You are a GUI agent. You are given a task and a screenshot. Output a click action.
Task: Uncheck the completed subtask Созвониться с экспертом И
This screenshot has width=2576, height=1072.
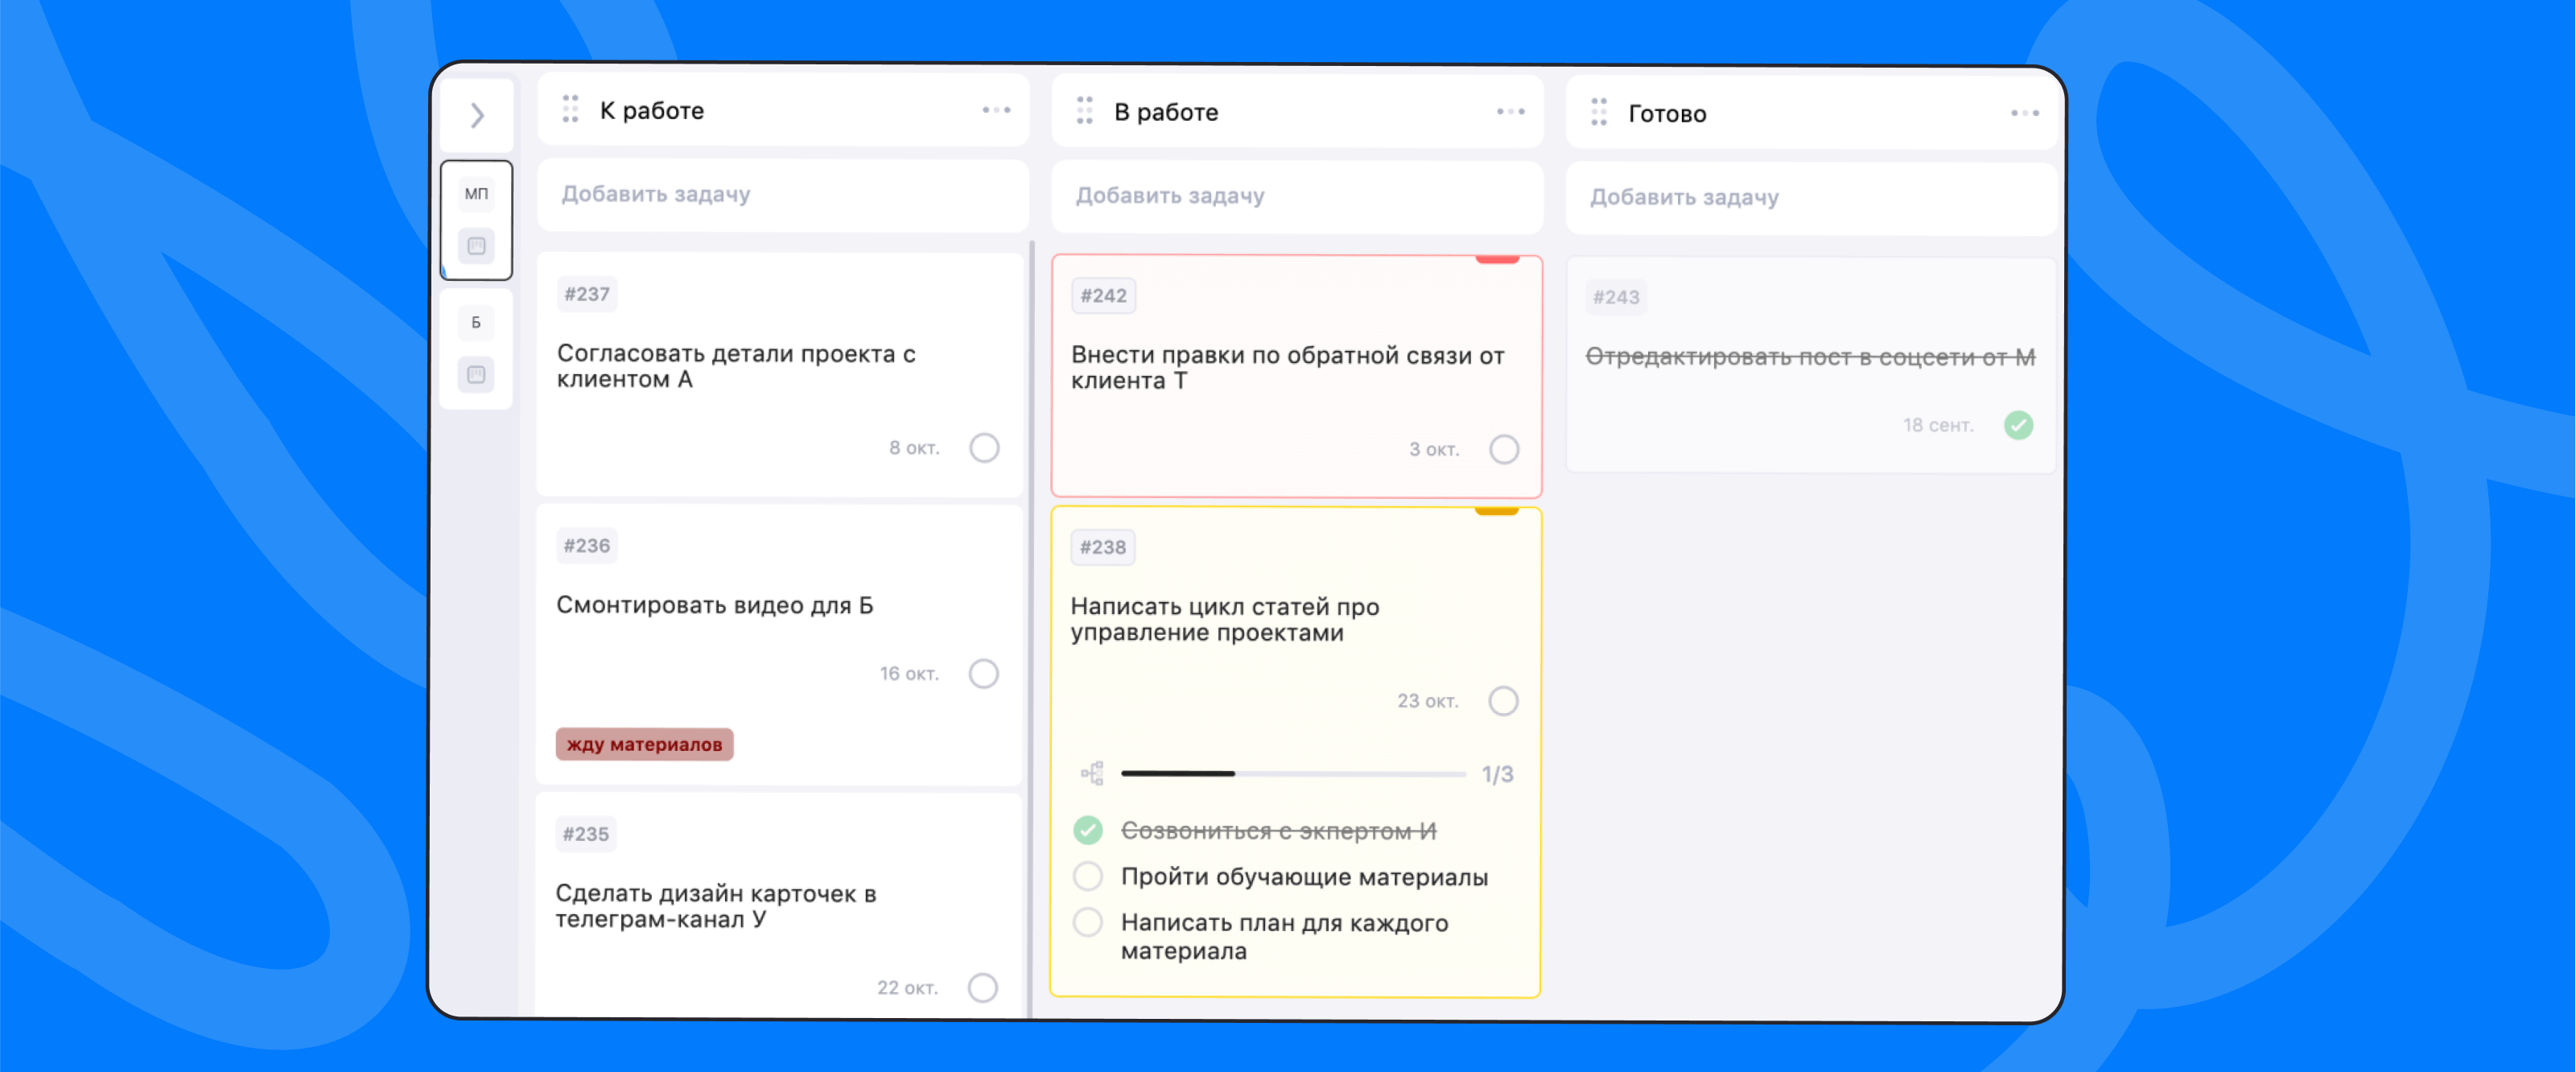pyautogui.click(x=1087, y=830)
